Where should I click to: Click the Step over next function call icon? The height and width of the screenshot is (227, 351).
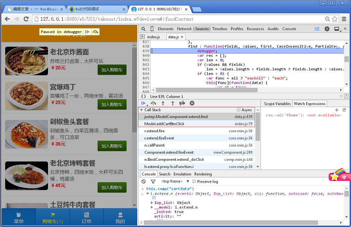[154, 103]
